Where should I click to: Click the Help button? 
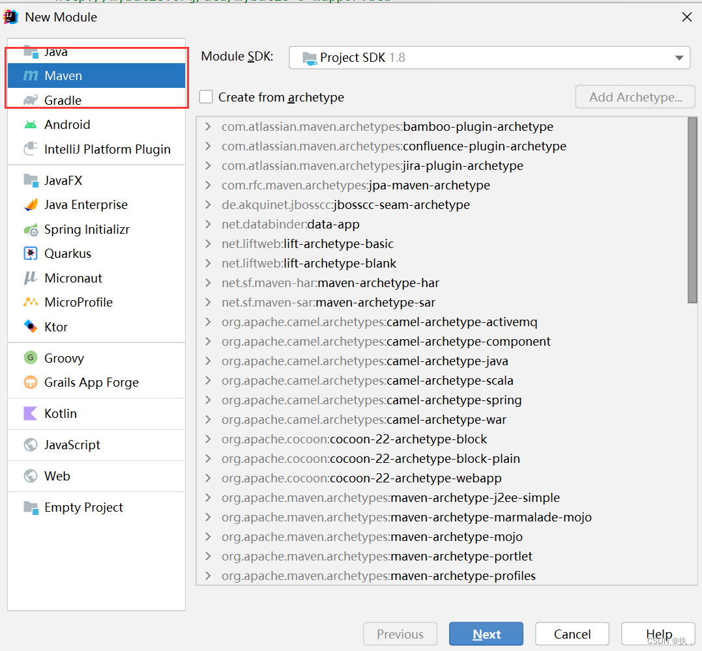(x=658, y=634)
